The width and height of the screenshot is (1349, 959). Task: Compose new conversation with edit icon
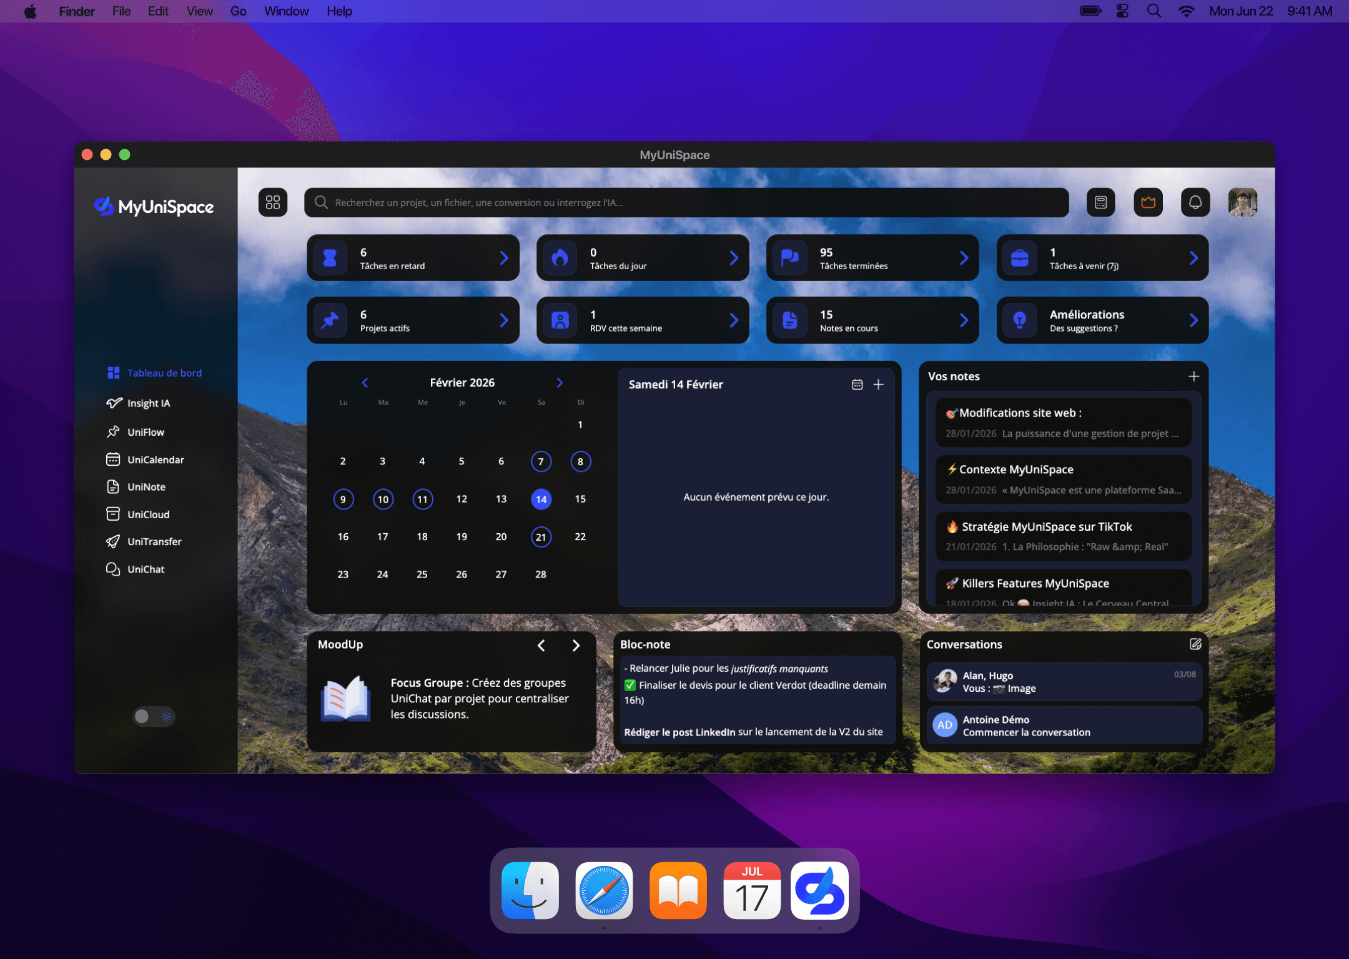click(x=1195, y=644)
